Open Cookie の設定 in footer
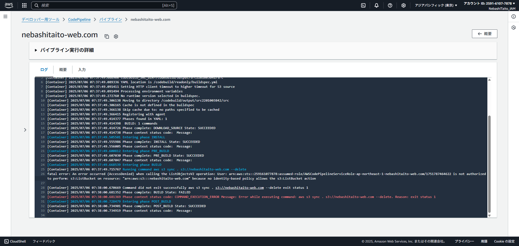 tap(504, 241)
